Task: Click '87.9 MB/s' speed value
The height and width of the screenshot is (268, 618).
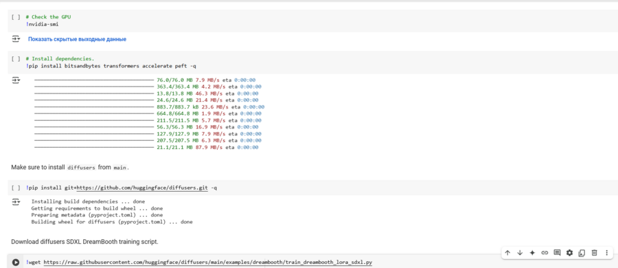Action: [209, 148]
